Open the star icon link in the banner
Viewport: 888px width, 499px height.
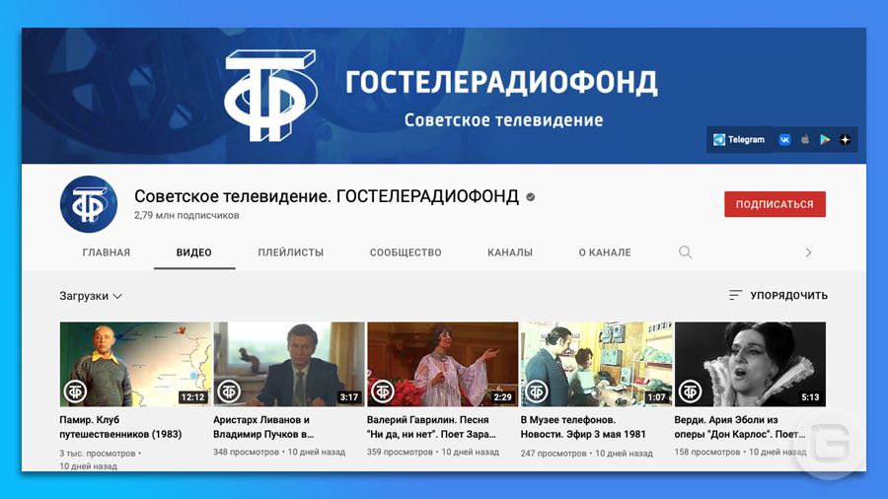[x=845, y=140]
